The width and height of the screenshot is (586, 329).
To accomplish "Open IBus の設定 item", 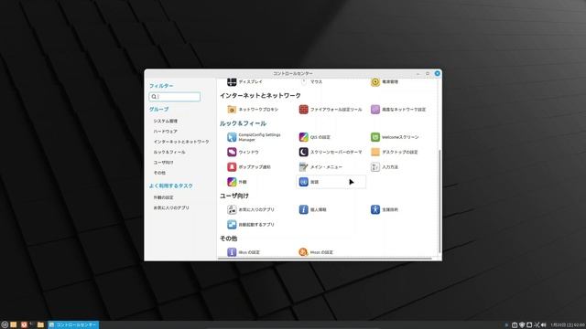I will (244, 252).
